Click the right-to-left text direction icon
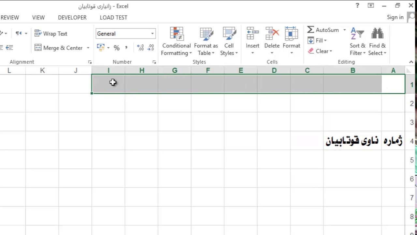Viewport: 417px width, 235px height. click(x=19, y=34)
